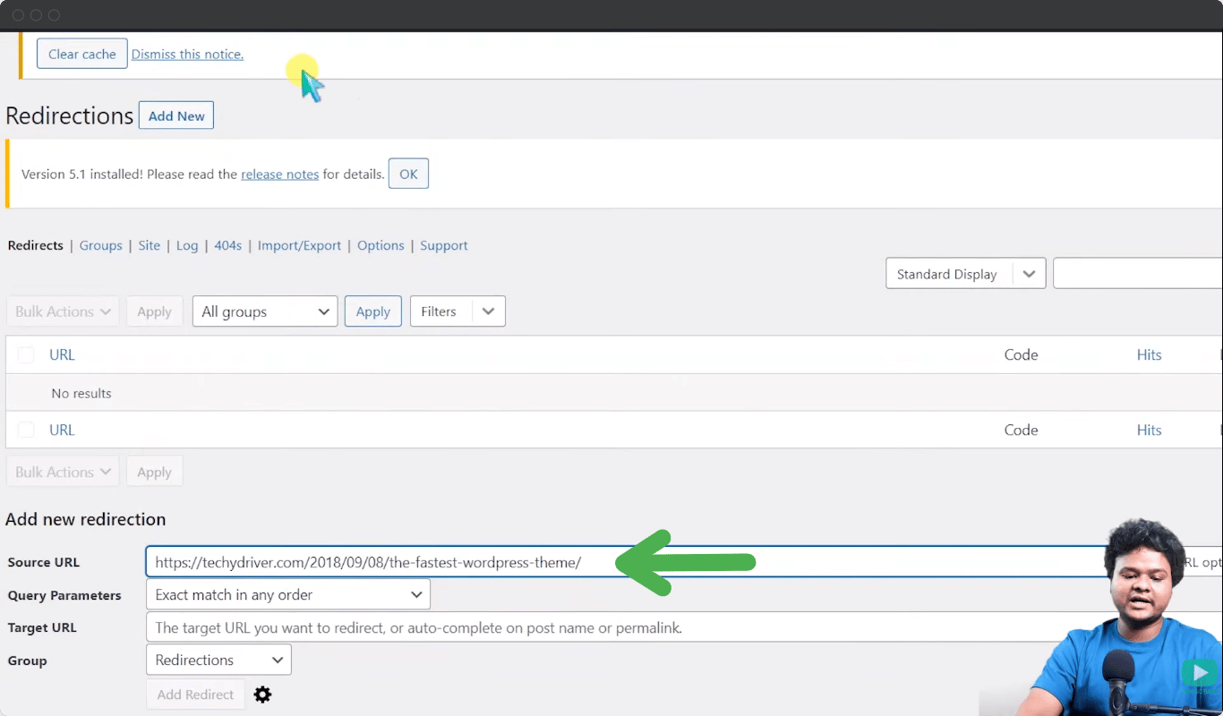
Task: Click the Add new redirection heading
Action: (86, 519)
